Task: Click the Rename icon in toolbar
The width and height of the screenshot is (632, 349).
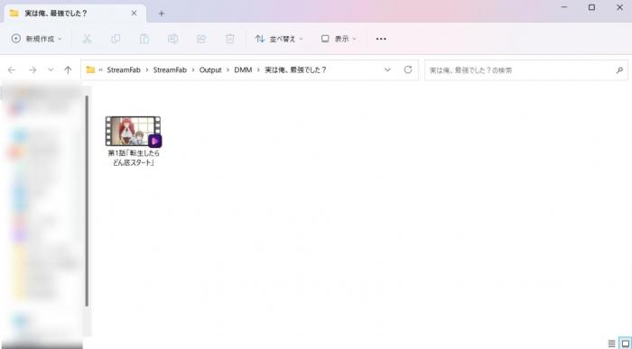Action: tap(173, 39)
